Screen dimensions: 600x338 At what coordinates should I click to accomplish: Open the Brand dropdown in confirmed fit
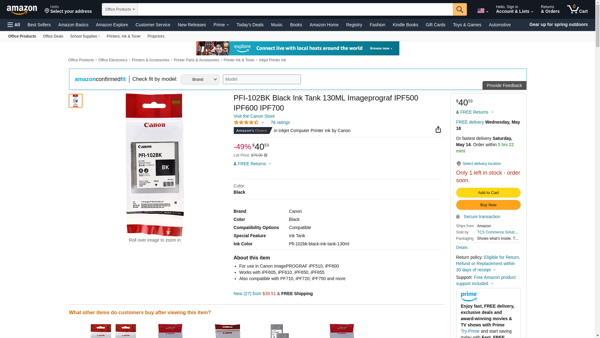[x=200, y=79]
